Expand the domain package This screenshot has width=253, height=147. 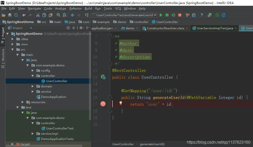[x=33, y=86]
